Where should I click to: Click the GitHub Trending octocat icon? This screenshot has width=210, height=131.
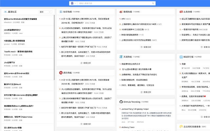click(x=121, y=102)
